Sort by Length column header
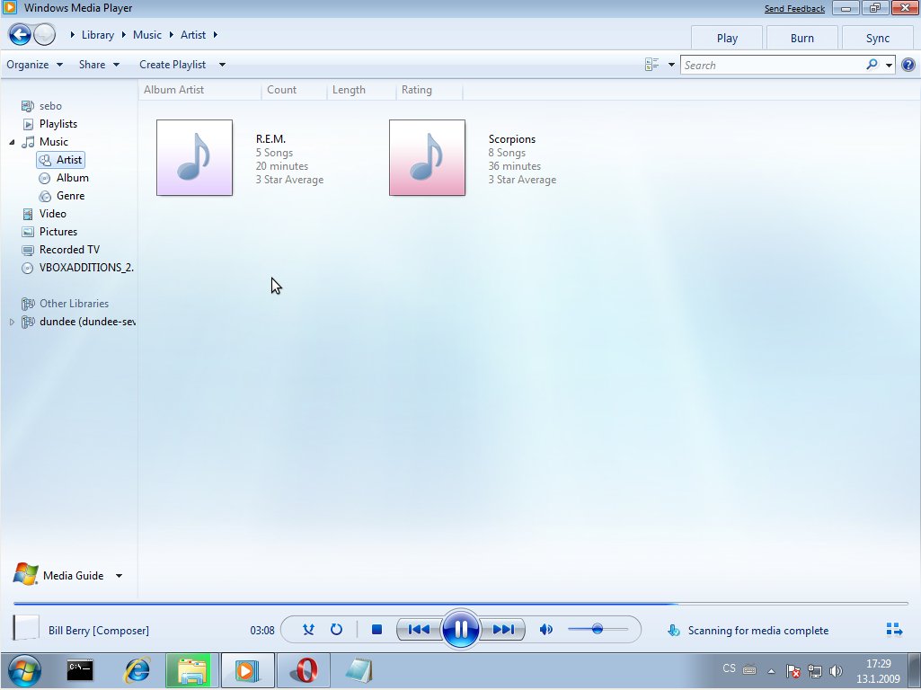 tap(361, 90)
